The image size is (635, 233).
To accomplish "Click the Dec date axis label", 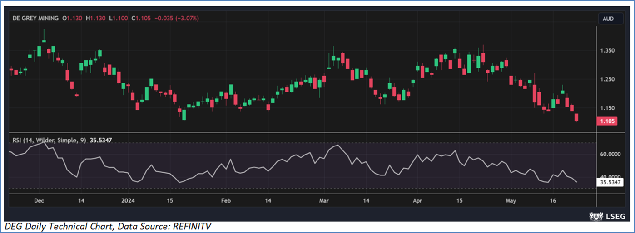I will point(39,200).
